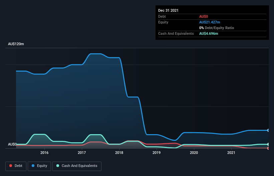Click the AU$120m y-axis label
This screenshot has width=274, height=176.
16,44
